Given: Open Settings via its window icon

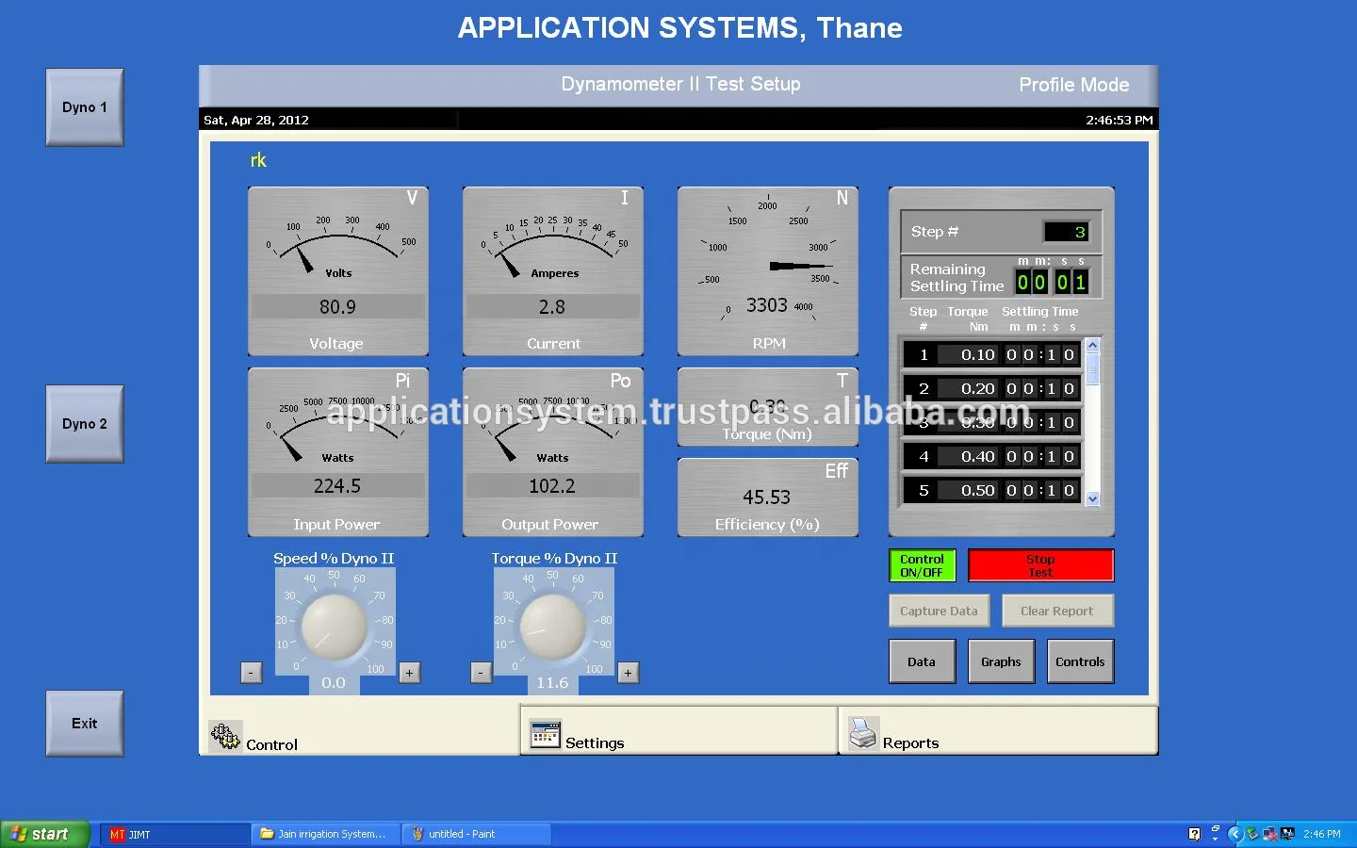Looking at the screenshot, I should (x=545, y=731).
